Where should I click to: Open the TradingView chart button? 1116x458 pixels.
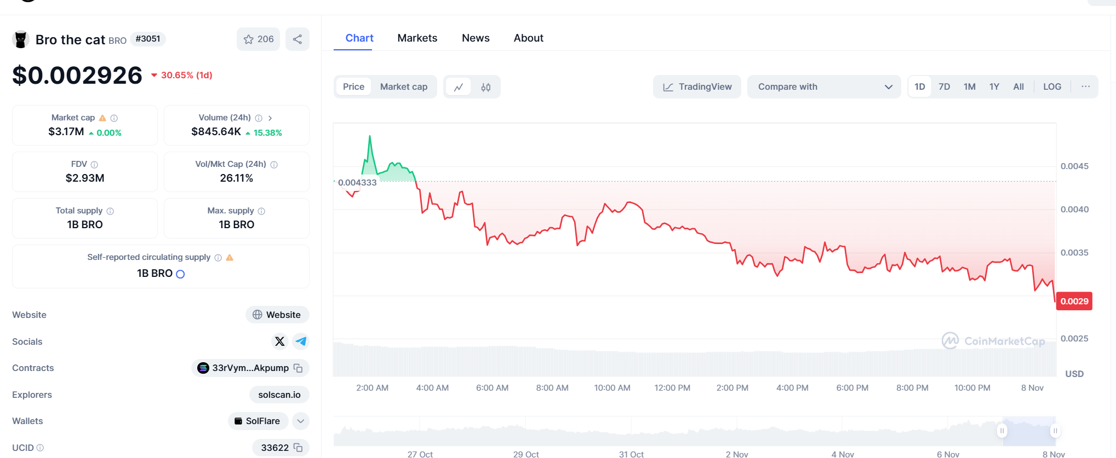pos(697,87)
